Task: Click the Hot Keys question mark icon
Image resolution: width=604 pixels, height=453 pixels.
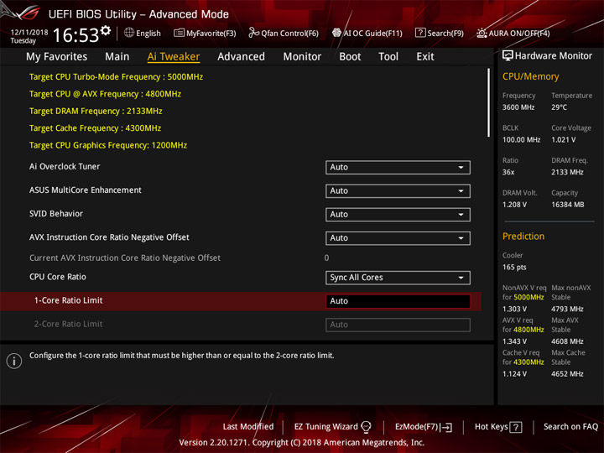Action: (x=516, y=427)
